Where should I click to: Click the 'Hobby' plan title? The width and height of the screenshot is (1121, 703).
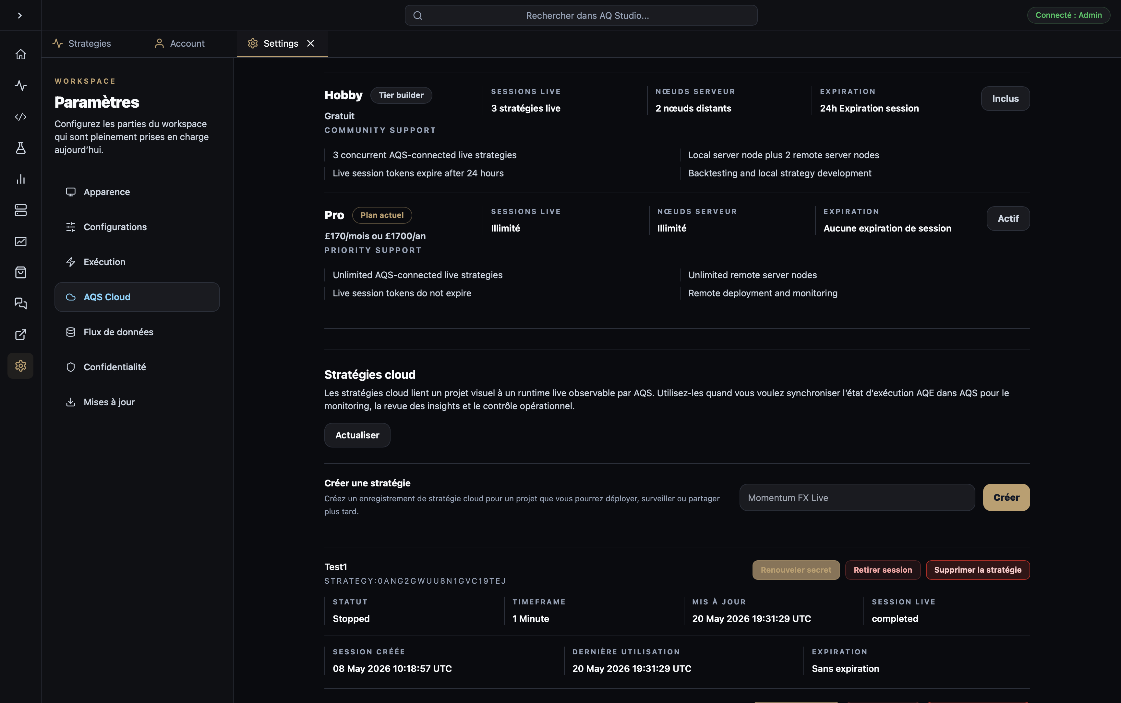(343, 95)
